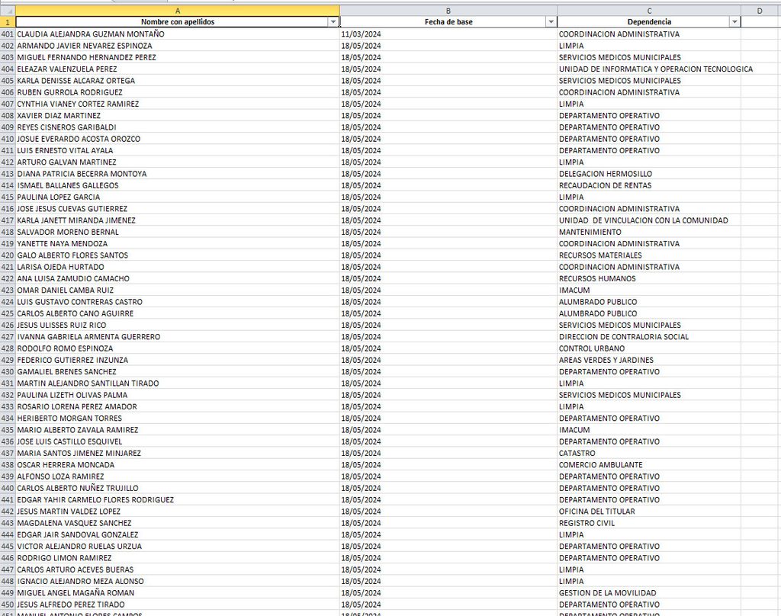Click cell MANTENIMIENTO

pos(649,232)
